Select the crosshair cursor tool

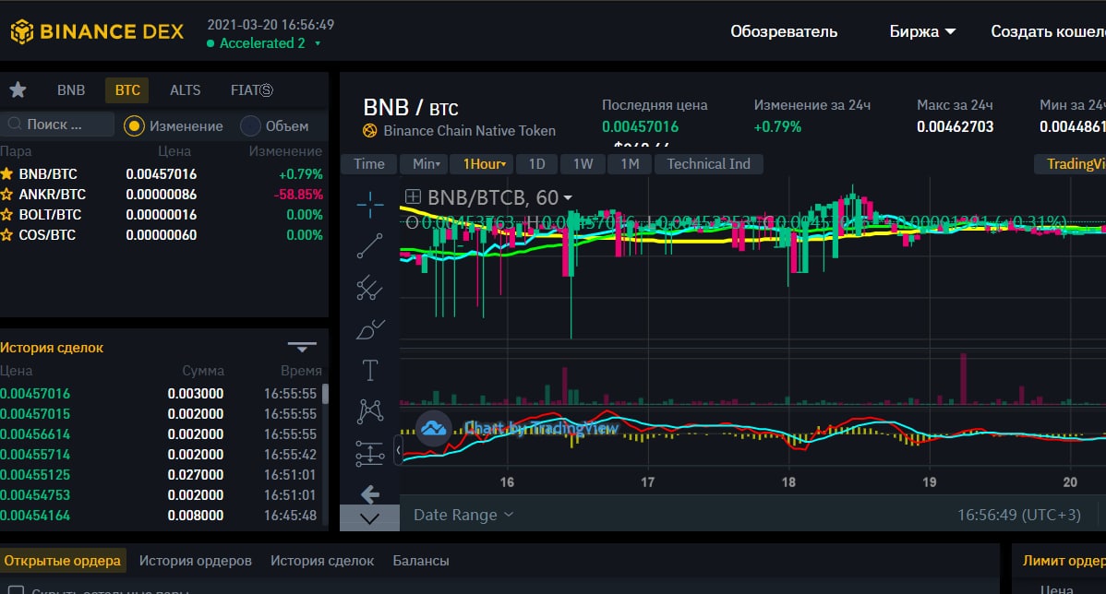pos(369,205)
